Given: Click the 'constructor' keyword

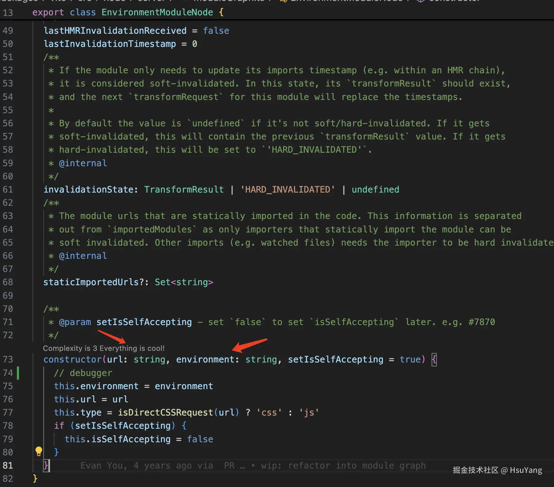Looking at the screenshot, I should point(72,359).
